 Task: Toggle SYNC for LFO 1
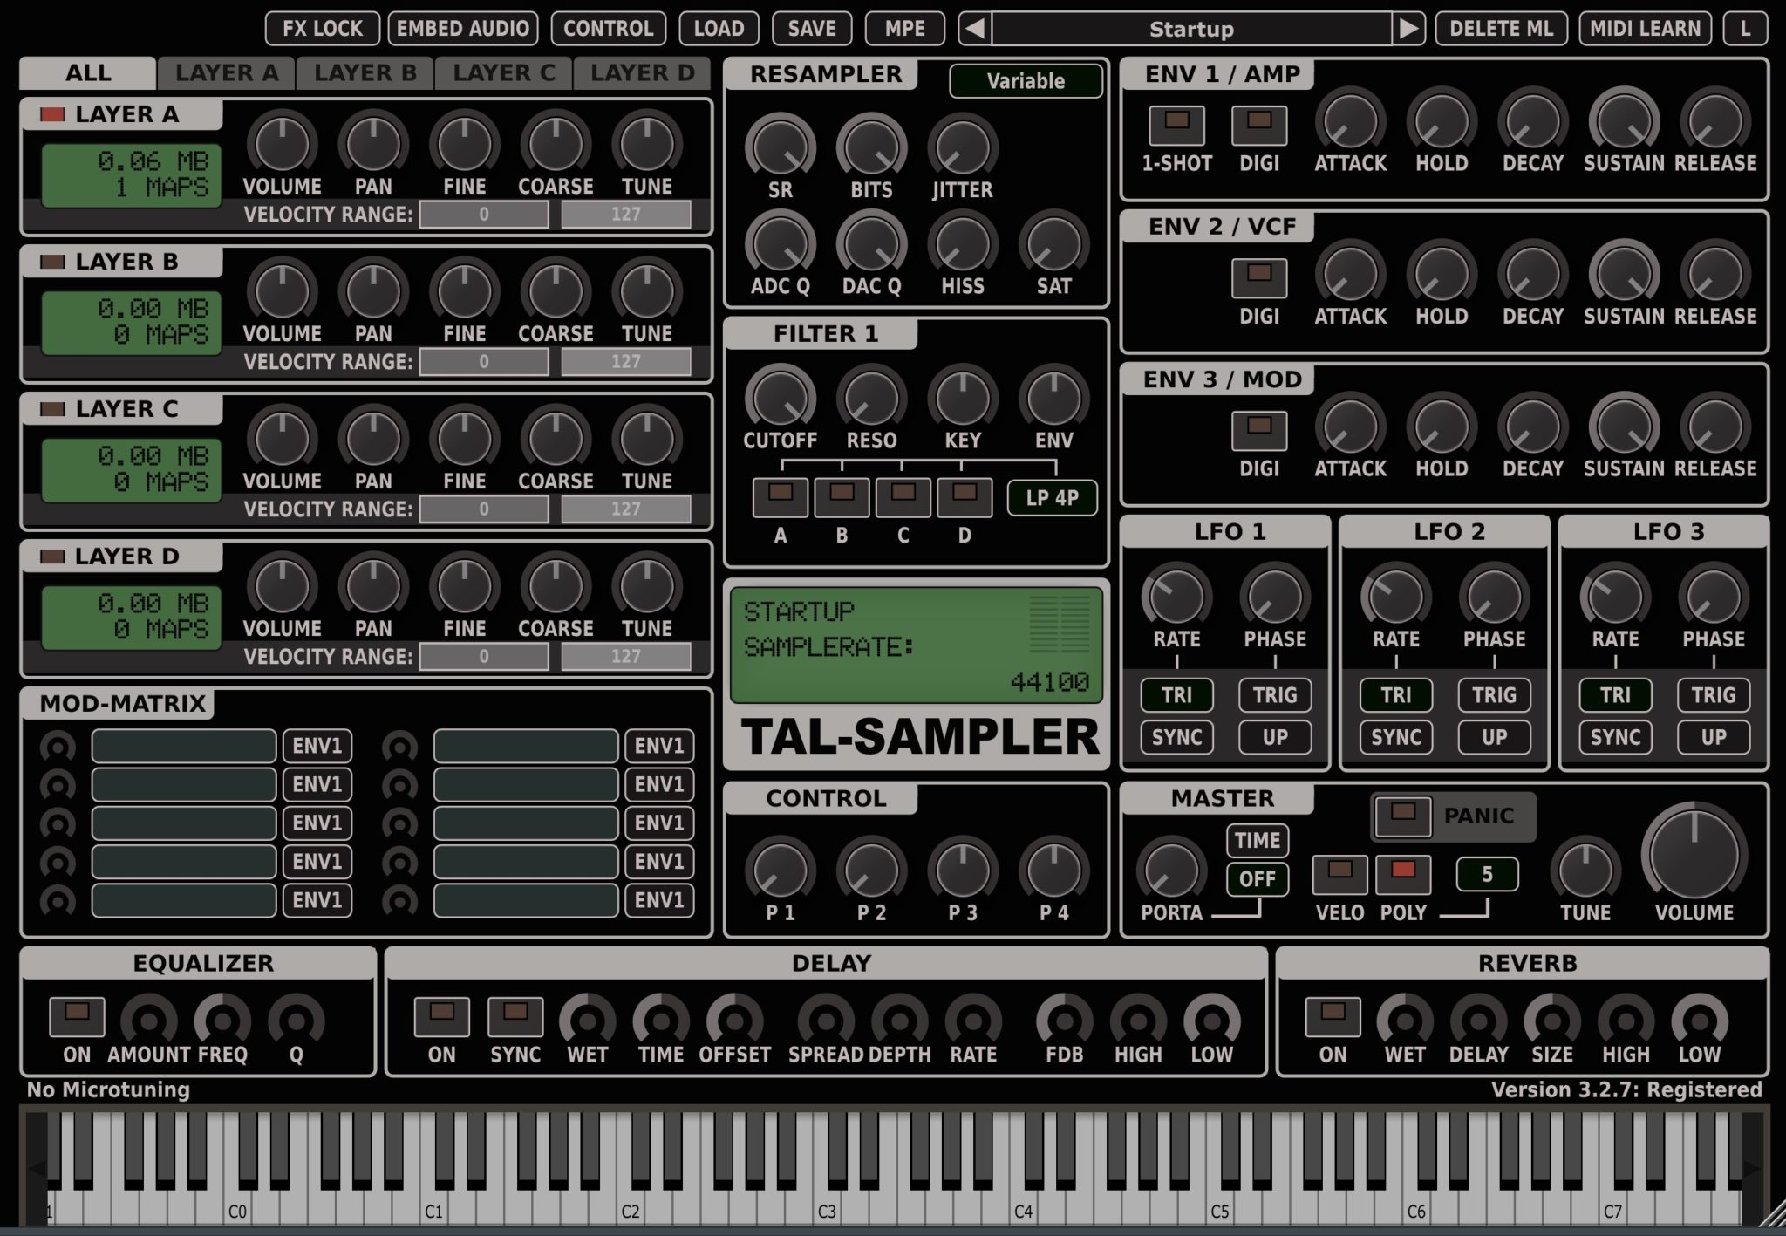pyautogui.click(x=1176, y=737)
